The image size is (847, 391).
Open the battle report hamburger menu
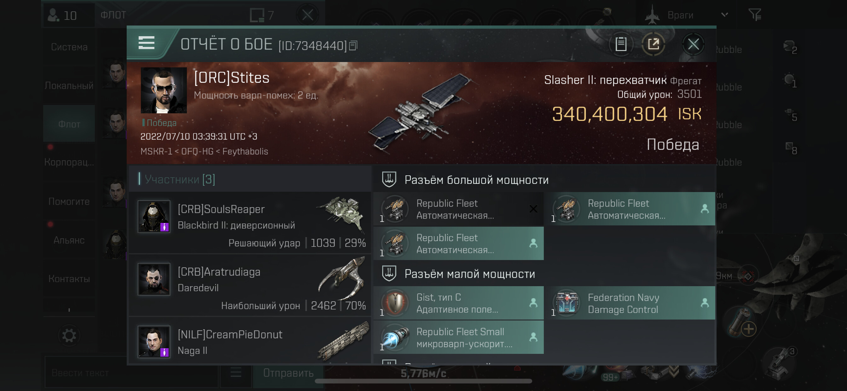click(146, 43)
